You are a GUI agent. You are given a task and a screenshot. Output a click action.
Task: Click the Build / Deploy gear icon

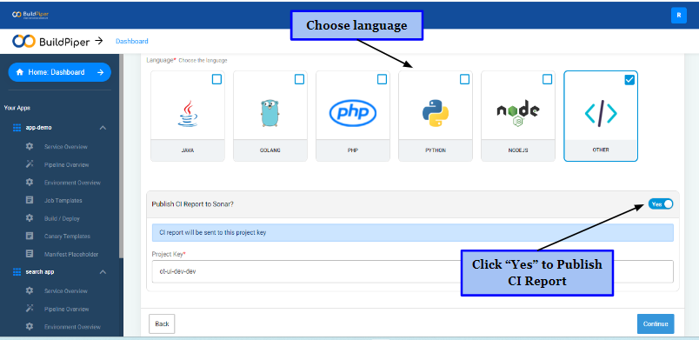(x=30, y=218)
